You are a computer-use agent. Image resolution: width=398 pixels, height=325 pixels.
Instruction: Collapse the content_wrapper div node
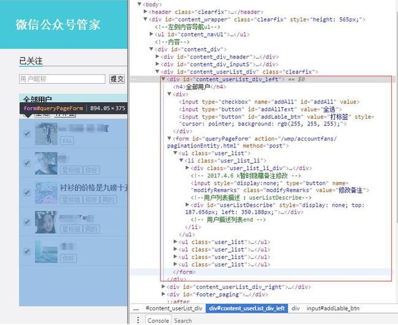[x=146, y=19]
